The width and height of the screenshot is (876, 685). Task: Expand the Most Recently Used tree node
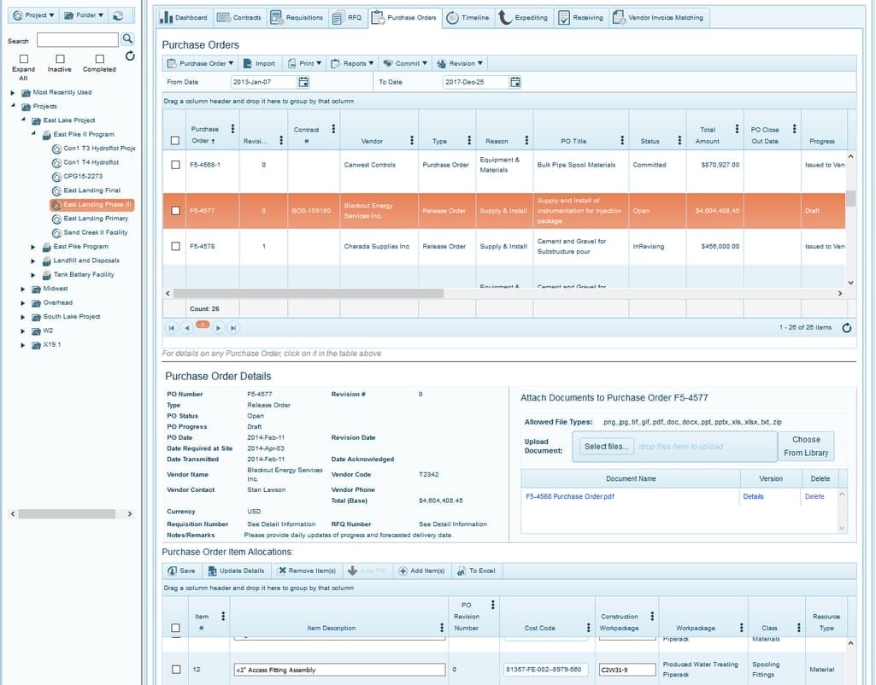13,93
